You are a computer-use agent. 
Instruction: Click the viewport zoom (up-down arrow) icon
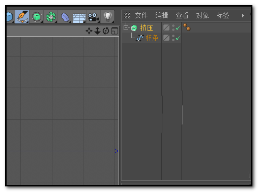[97, 31]
